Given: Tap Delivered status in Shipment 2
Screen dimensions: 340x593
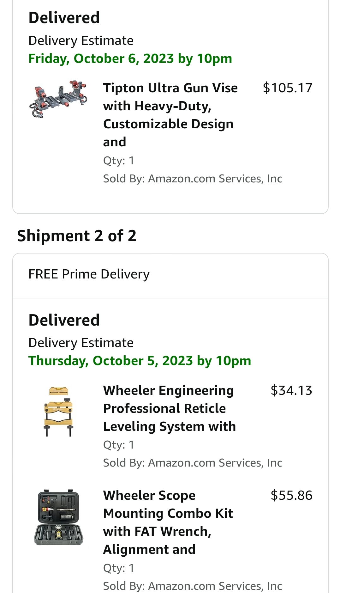Looking at the screenshot, I should pos(64,320).
